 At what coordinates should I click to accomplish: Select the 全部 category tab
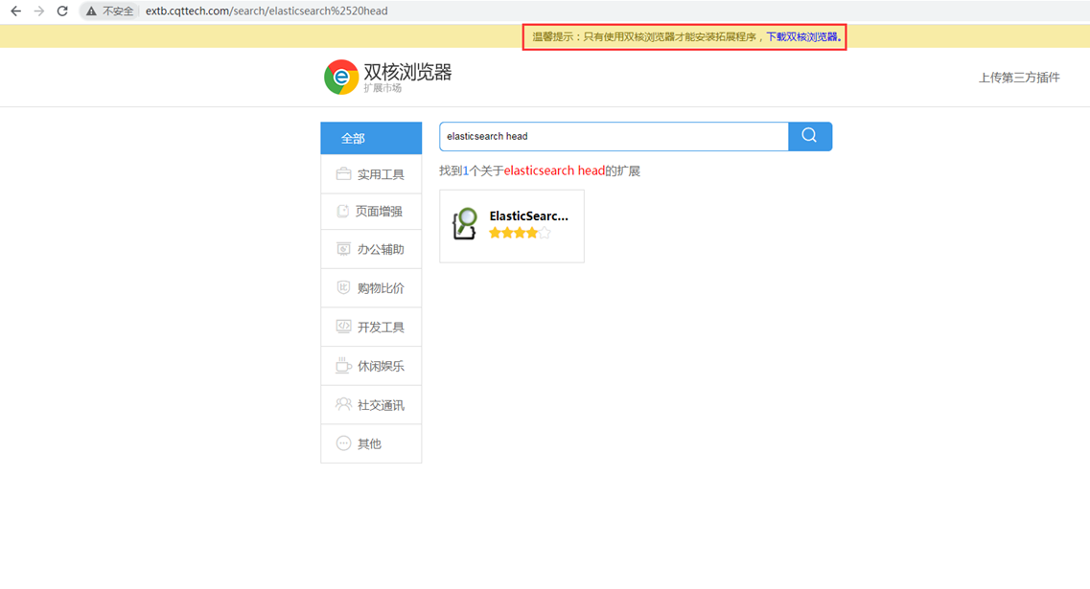click(371, 138)
